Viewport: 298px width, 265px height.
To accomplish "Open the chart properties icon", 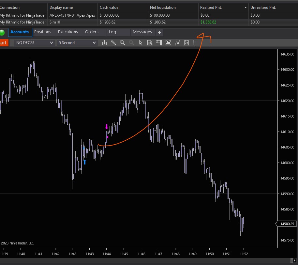I will pyautogui.click(x=186, y=43).
